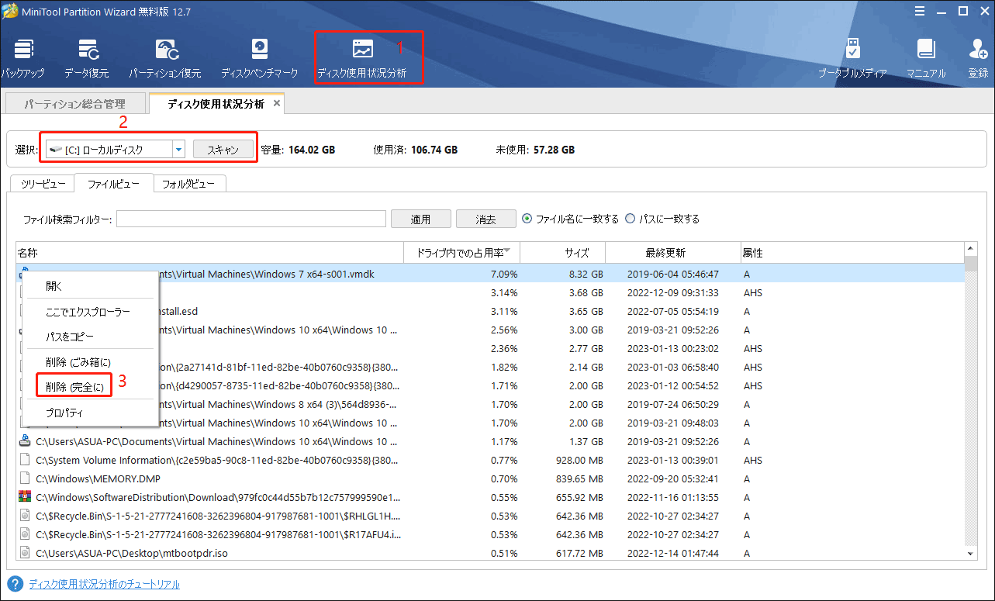995x601 pixels.
Task: Sort by the ドライブ内での占有率 column
Action: [x=461, y=252]
